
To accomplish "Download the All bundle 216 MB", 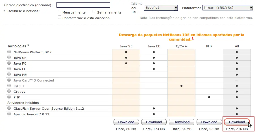I will click(237, 122).
